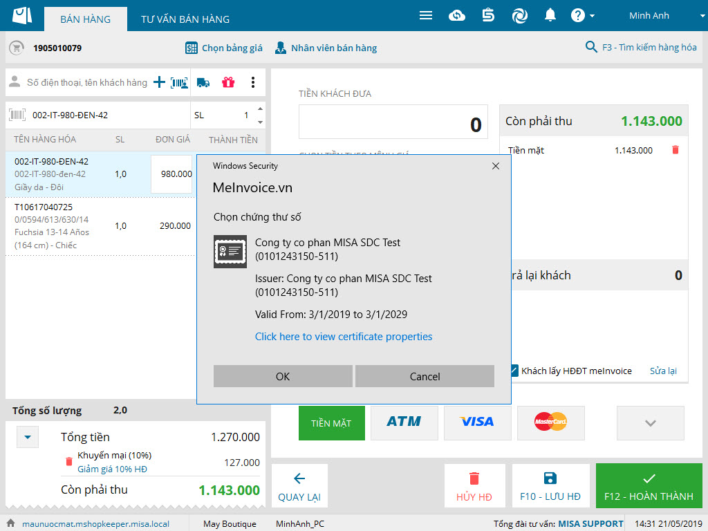Image resolution: width=708 pixels, height=531 pixels.
Task: Click Giảm giá 10% HĐ link
Action: (112, 469)
